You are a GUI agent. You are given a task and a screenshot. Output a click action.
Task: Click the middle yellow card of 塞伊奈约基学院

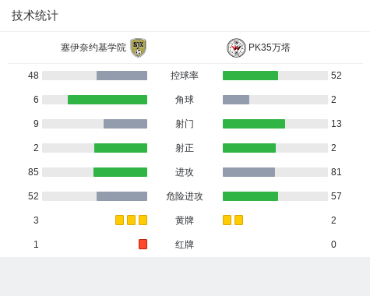[x=131, y=220]
